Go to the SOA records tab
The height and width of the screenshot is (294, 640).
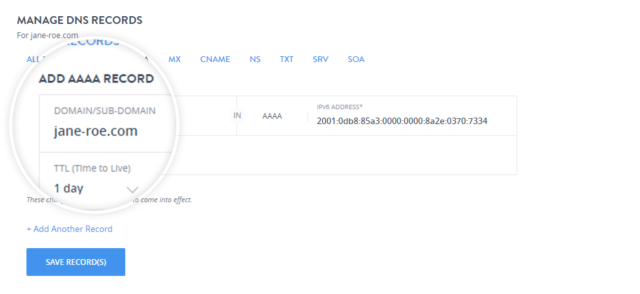pyautogui.click(x=356, y=59)
